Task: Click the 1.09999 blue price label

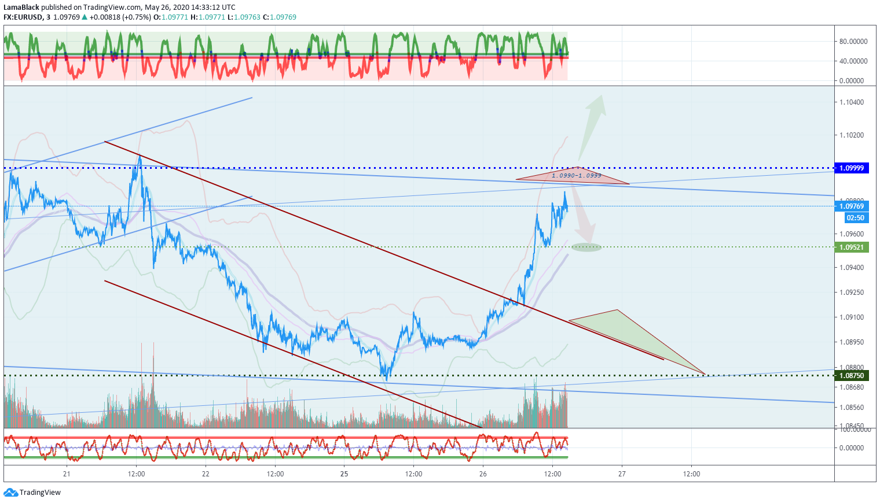Action: [x=852, y=168]
